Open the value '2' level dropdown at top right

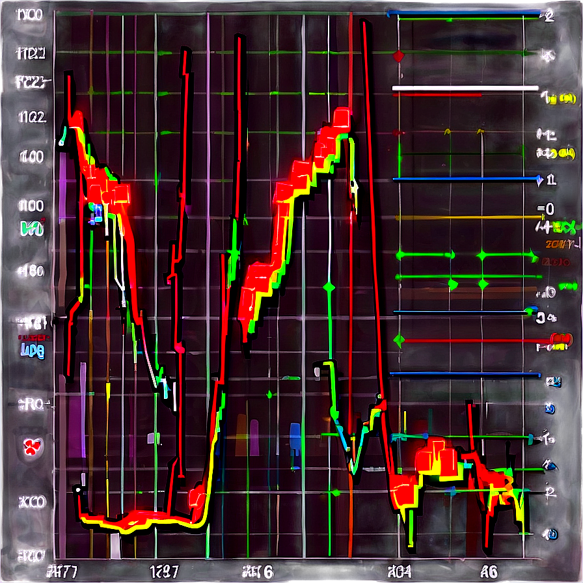[548, 16]
